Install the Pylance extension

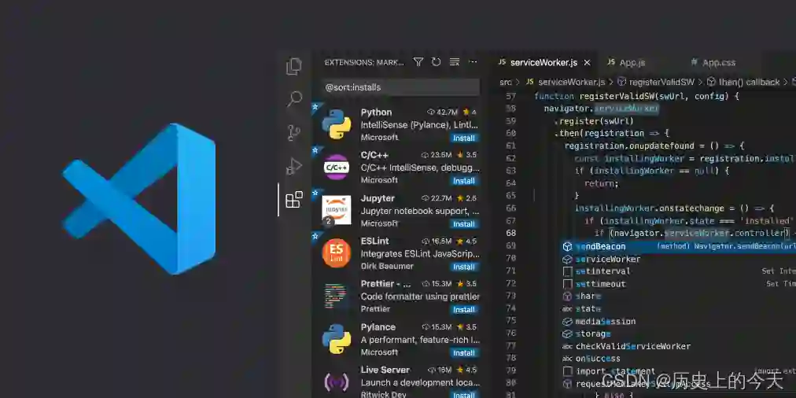tap(463, 353)
